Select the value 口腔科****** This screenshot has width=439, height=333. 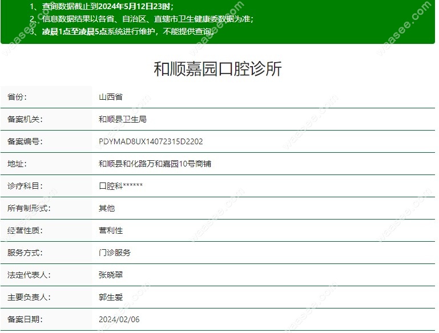tap(120, 186)
